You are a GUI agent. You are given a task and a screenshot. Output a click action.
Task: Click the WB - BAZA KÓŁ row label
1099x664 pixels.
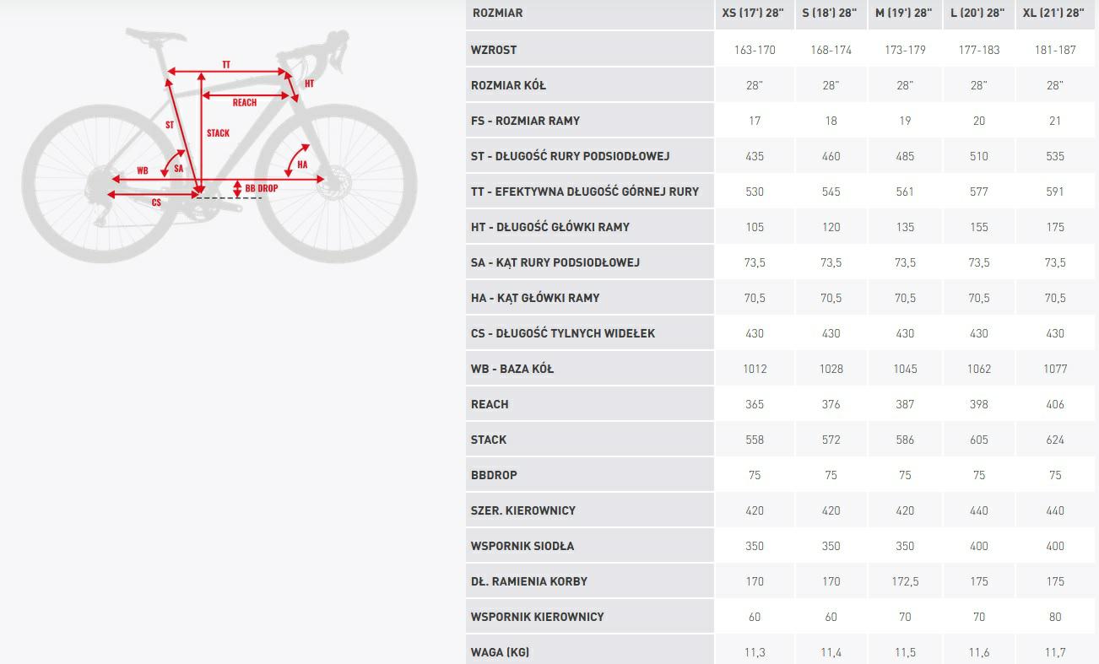[512, 369]
